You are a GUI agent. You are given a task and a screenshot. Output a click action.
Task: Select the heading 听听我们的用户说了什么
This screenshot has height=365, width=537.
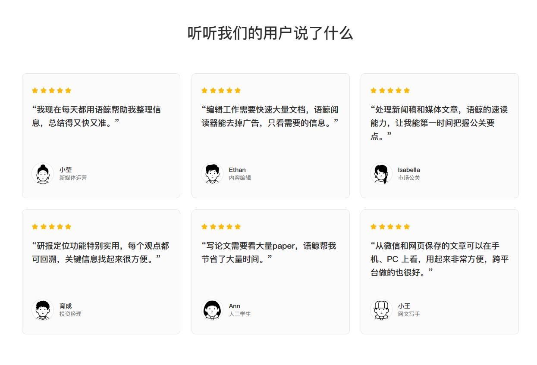click(x=270, y=33)
